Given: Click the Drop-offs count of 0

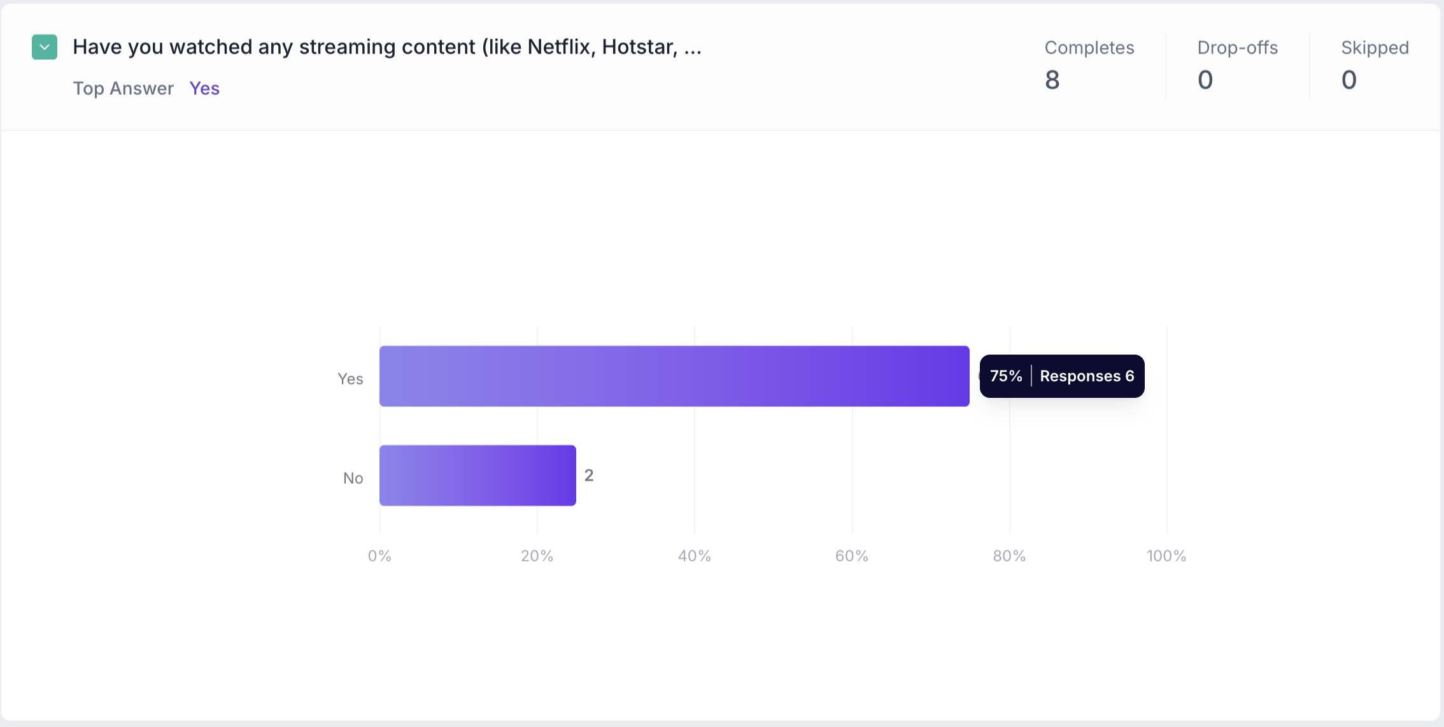Looking at the screenshot, I should (1205, 80).
